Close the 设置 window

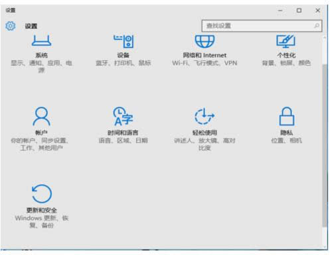click(x=317, y=11)
